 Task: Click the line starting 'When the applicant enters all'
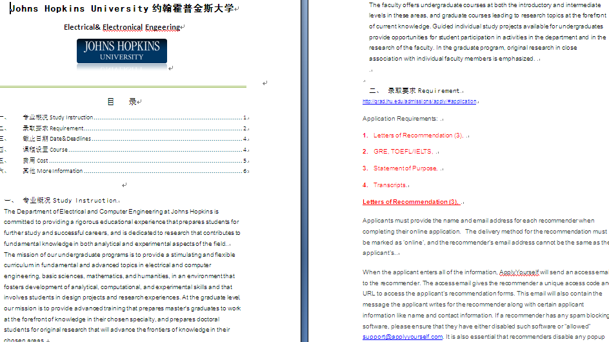[x=486, y=272]
